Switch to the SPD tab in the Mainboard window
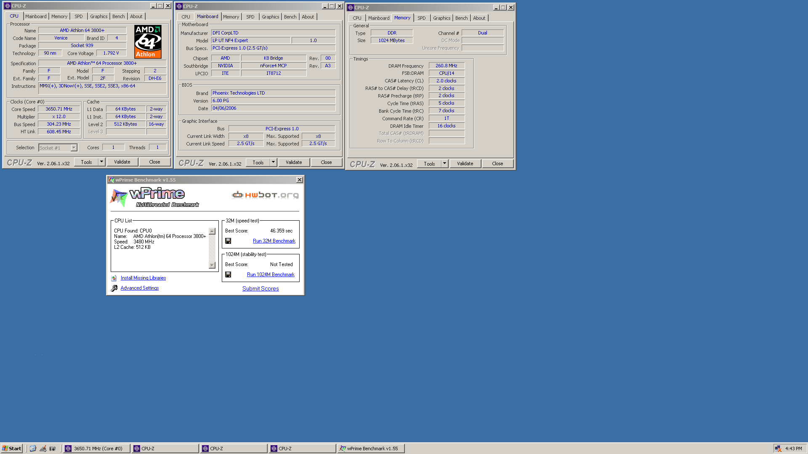Image resolution: width=808 pixels, height=454 pixels. point(250,17)
